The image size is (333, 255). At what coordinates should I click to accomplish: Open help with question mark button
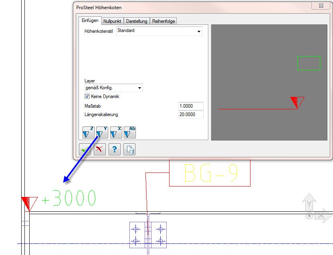(115, 149)
